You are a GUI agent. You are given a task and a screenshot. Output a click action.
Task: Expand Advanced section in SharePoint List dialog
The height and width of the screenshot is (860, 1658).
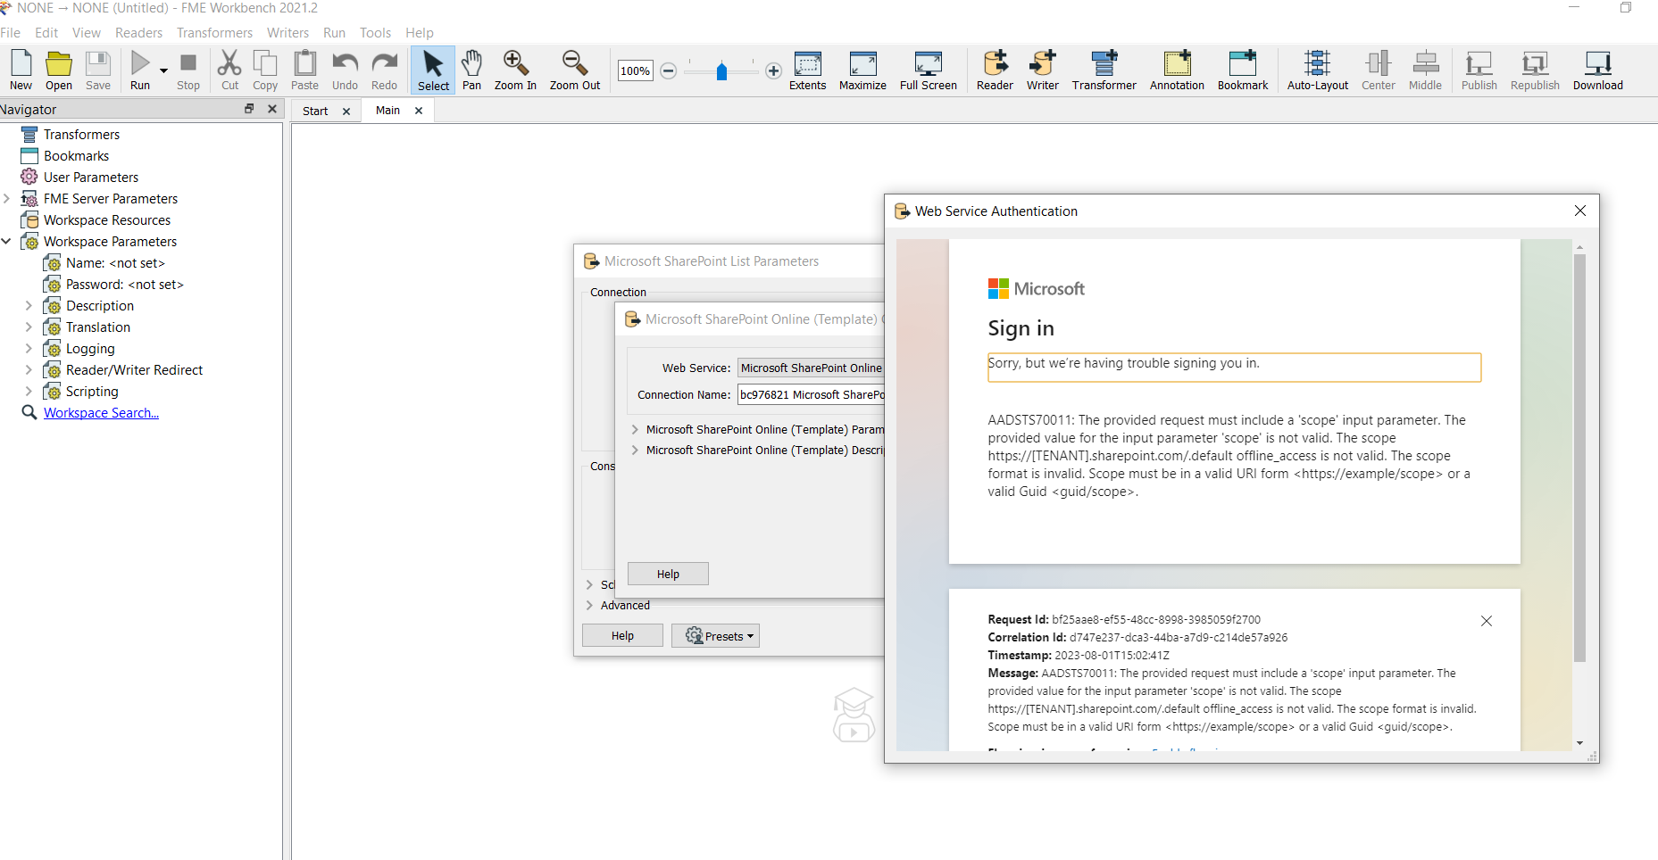point(589,606)
